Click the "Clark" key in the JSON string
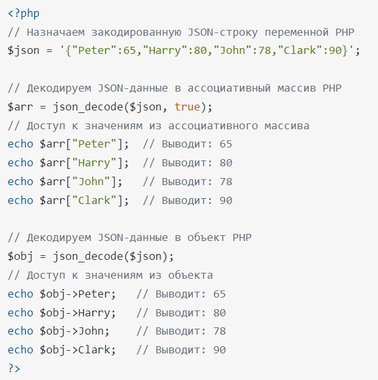The height and width of the screenshot is (380, 378). [x=300, y=51]
